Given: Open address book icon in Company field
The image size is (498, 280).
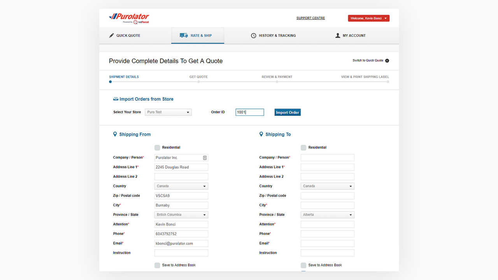Looking at the screenshot, I should tap(205, 157).
